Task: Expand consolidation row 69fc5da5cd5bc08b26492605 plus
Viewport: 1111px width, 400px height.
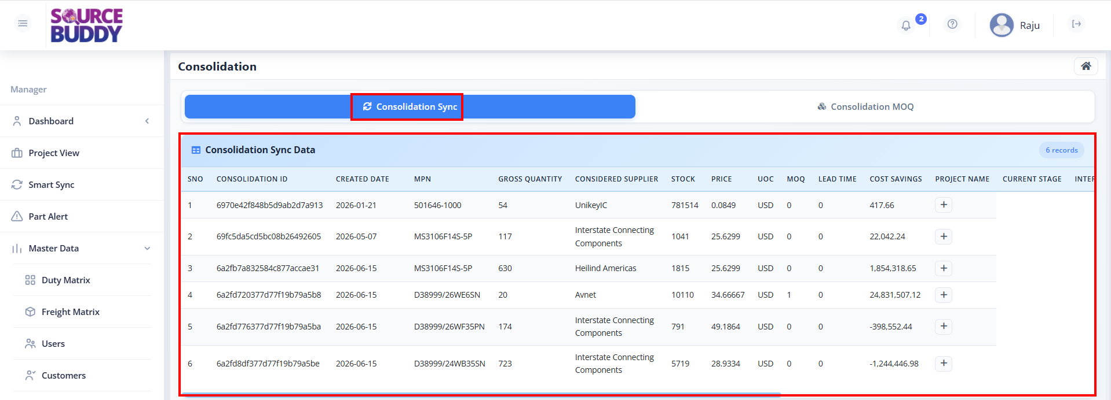Action: tap(944, 236)
